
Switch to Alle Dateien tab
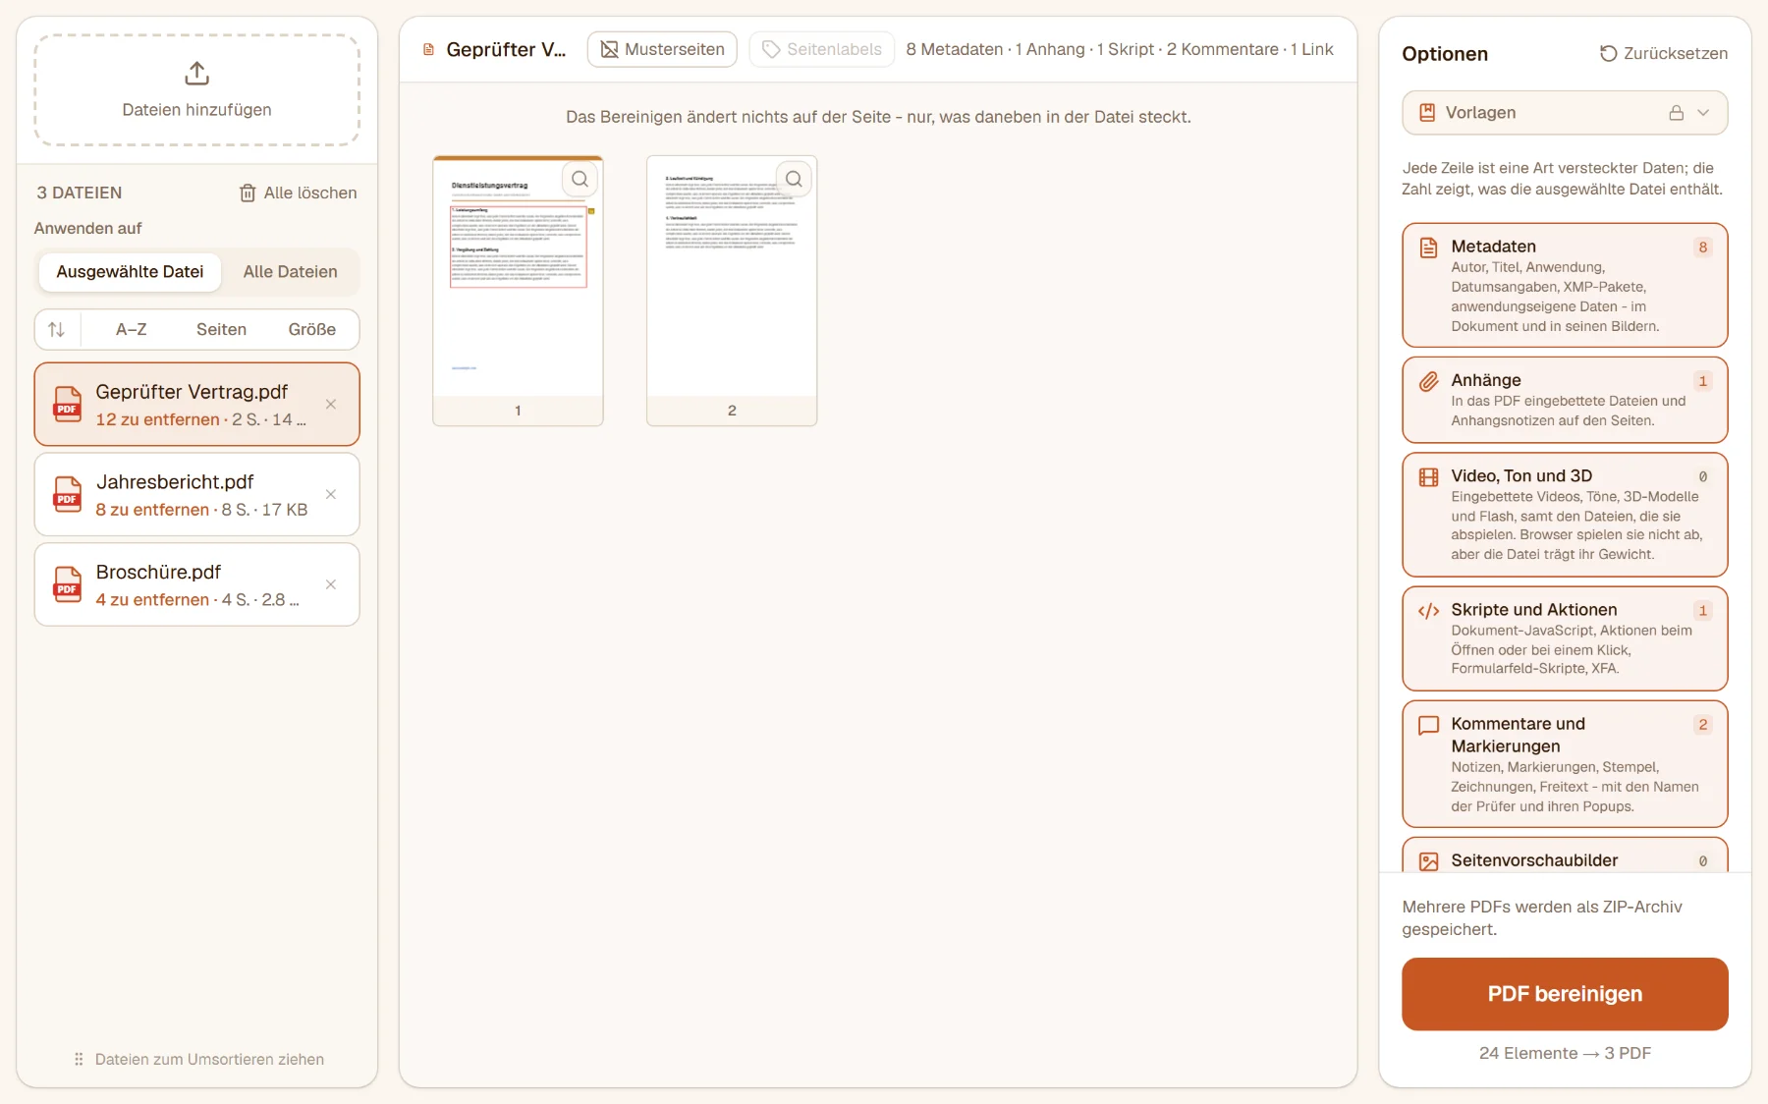click(290, 272)
